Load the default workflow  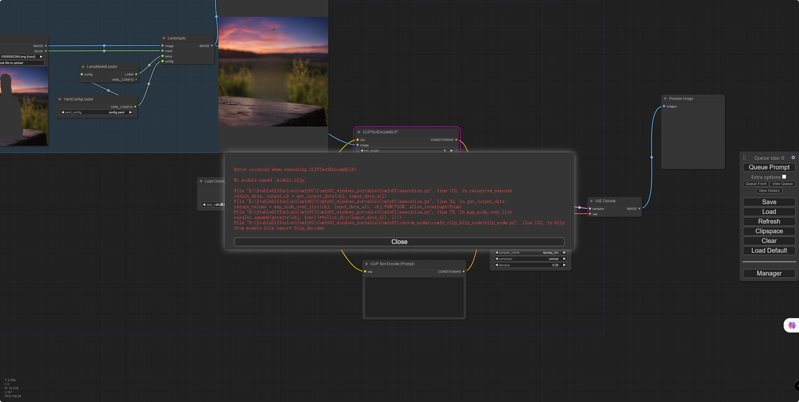tap(769, 250)
